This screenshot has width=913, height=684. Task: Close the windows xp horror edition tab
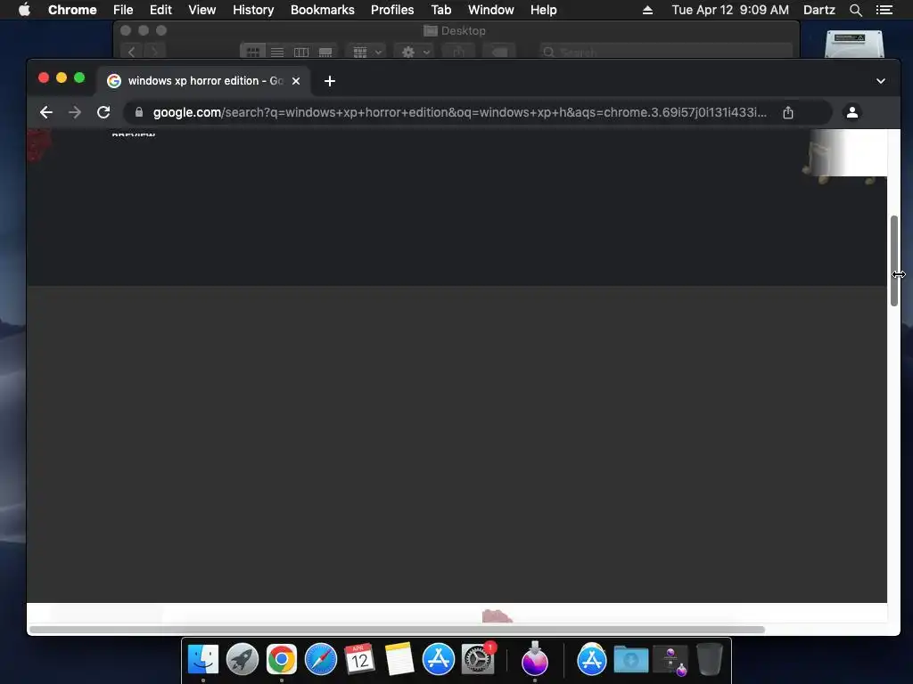[296, 81]
